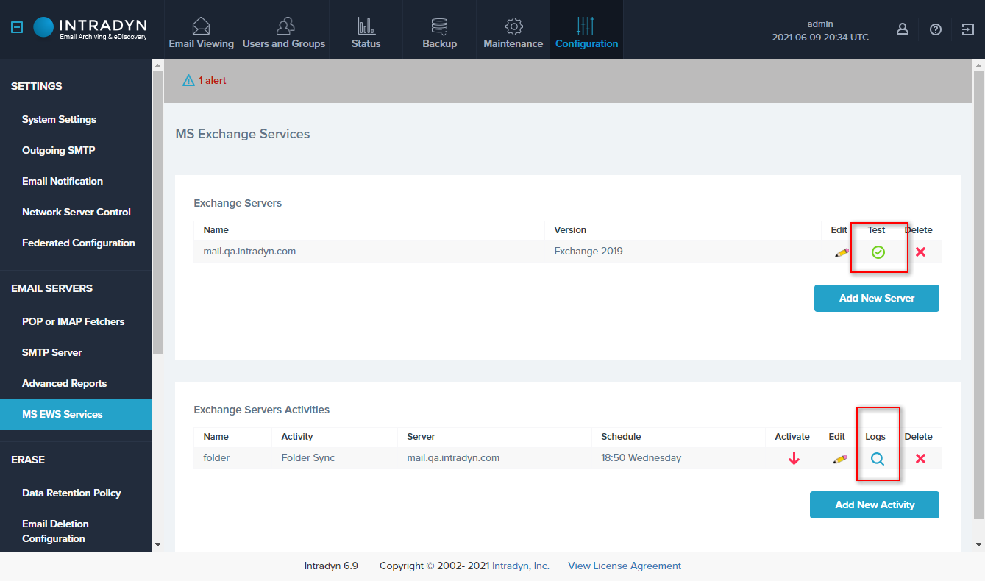The image size is (985, 581).
Task: Click the Name column header in Exchange Servers
Action: point(216,230)
